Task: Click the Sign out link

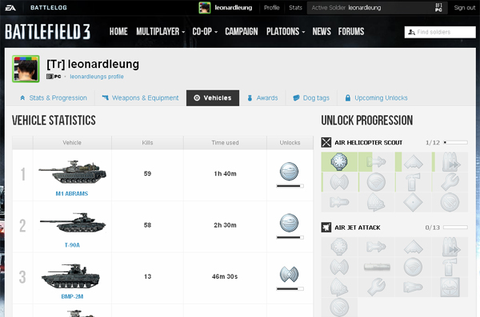Action: 464,8
